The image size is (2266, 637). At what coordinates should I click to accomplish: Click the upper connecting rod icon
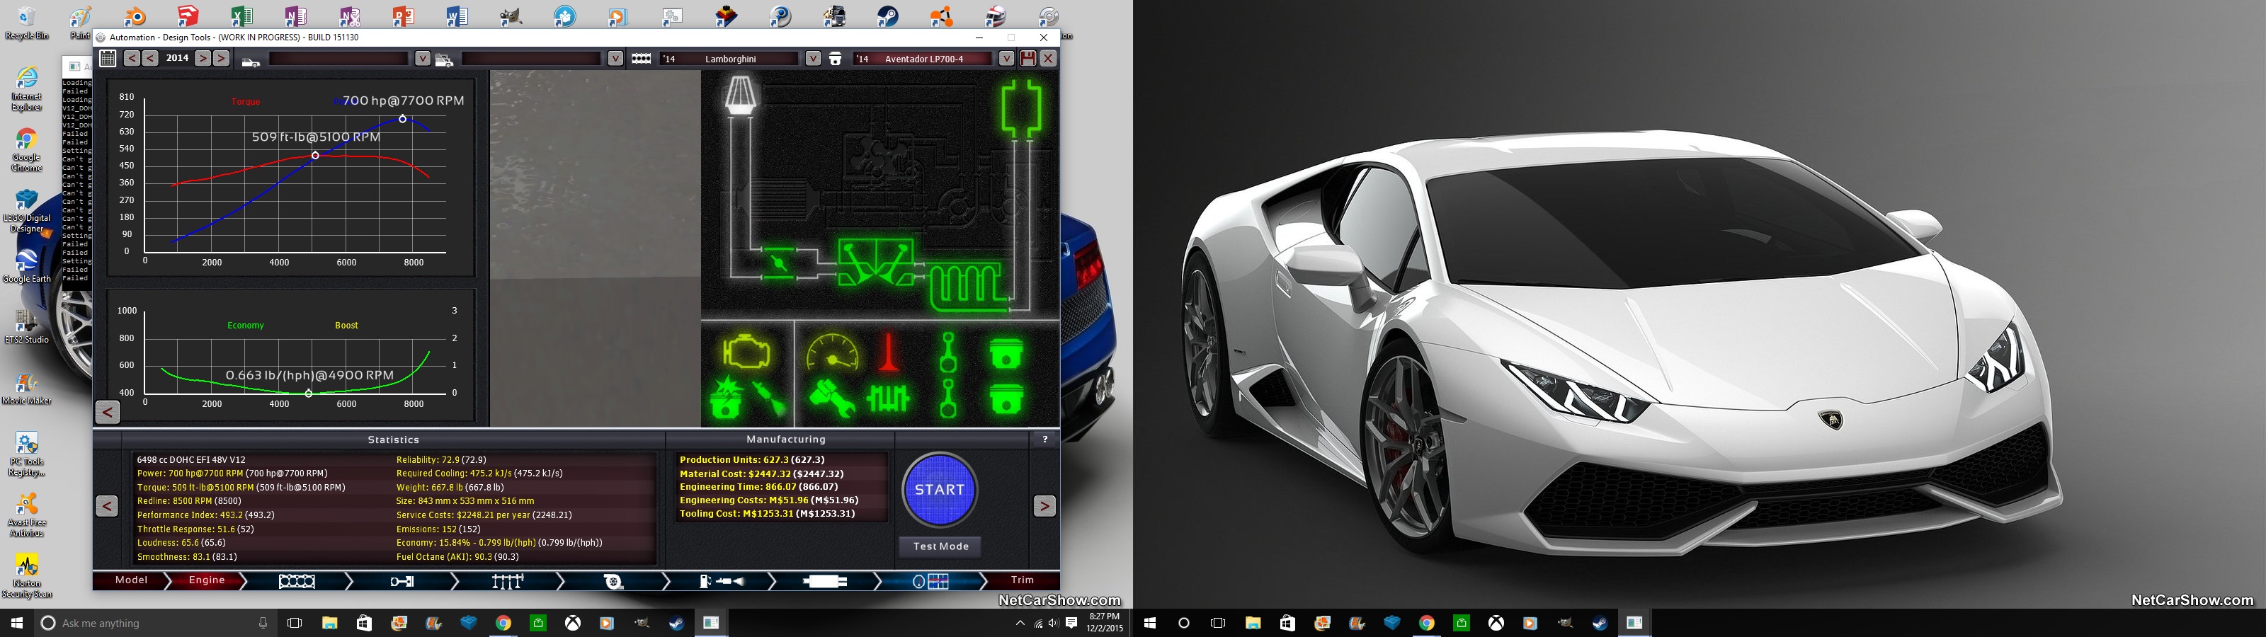tap(948, 352)
